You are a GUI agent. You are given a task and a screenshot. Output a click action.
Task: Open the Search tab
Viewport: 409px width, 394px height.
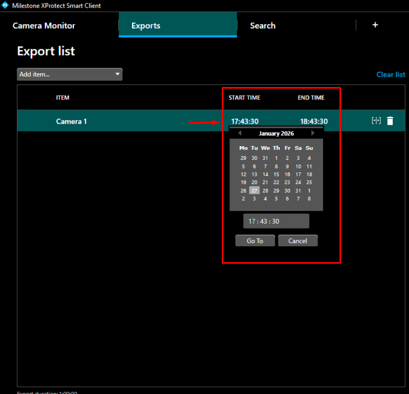(263, 26)
